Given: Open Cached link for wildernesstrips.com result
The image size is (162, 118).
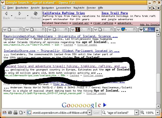Looking at the screenshot, I should point(74,75).
